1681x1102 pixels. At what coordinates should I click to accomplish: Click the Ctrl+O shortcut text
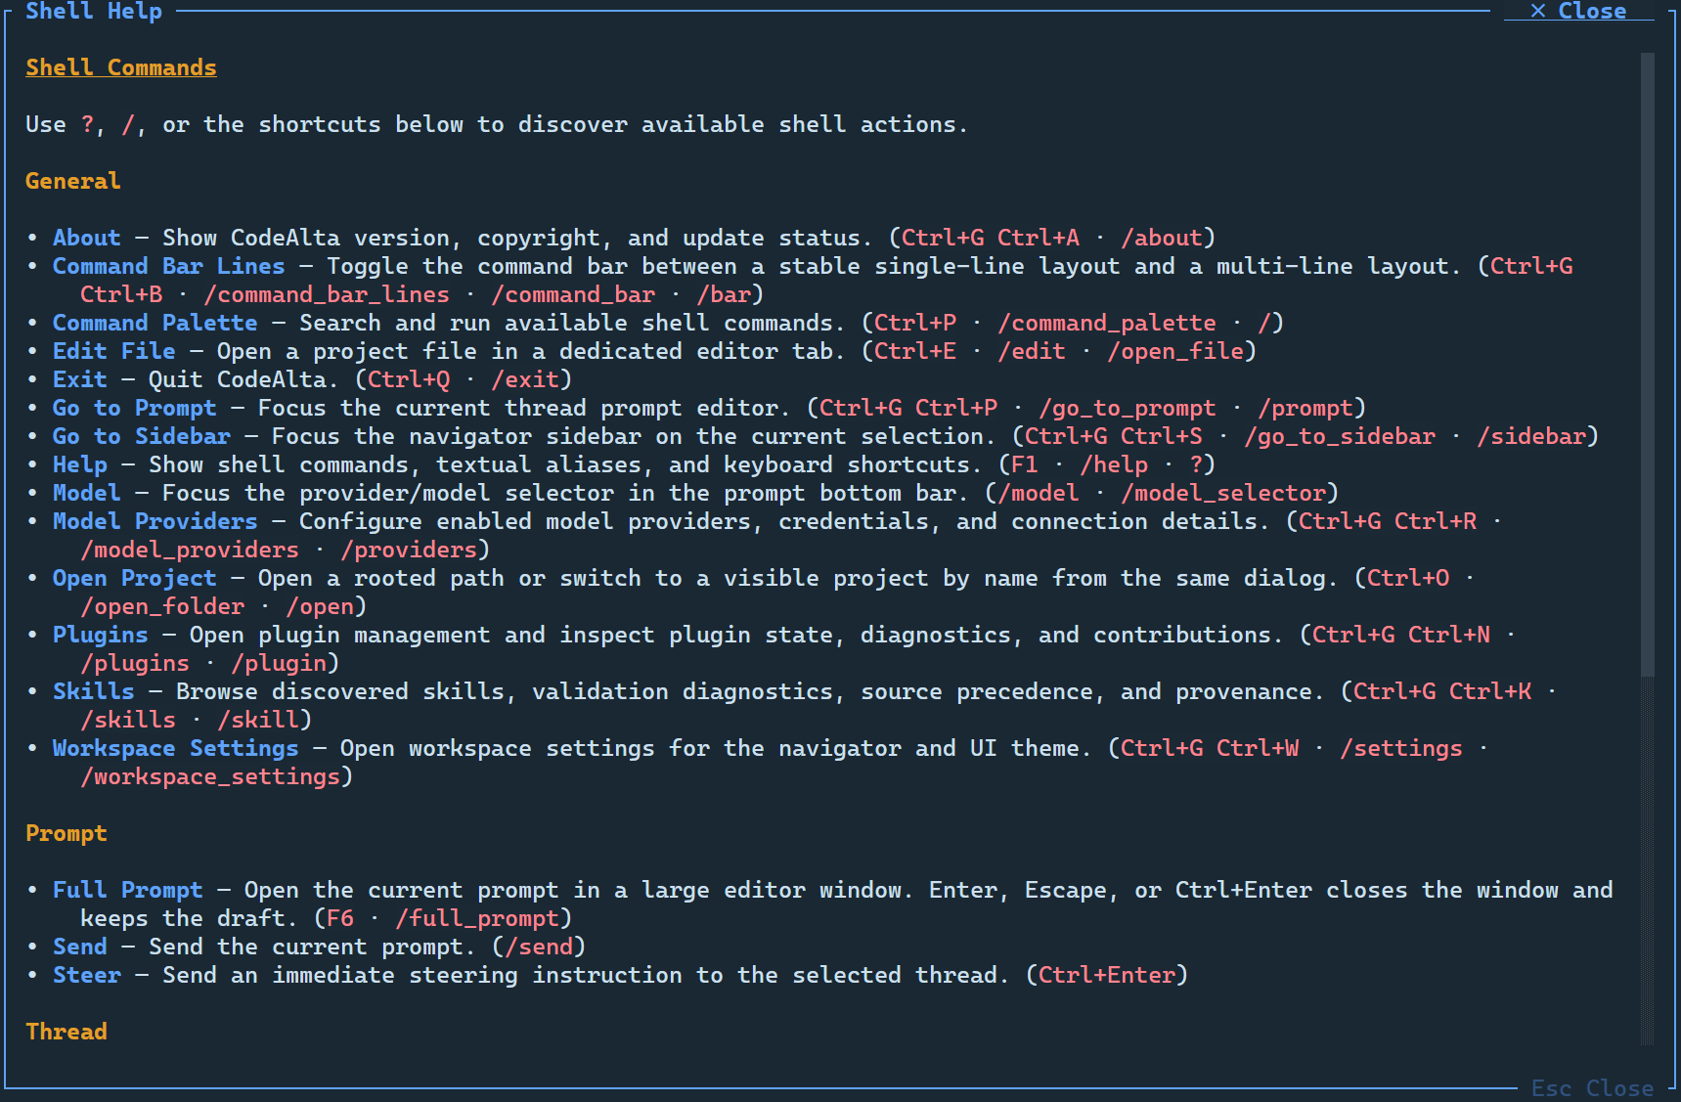[x=1408, y=578]
